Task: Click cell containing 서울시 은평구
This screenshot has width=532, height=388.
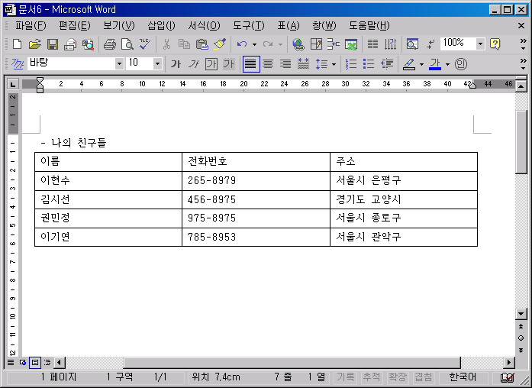Action: 404,180
